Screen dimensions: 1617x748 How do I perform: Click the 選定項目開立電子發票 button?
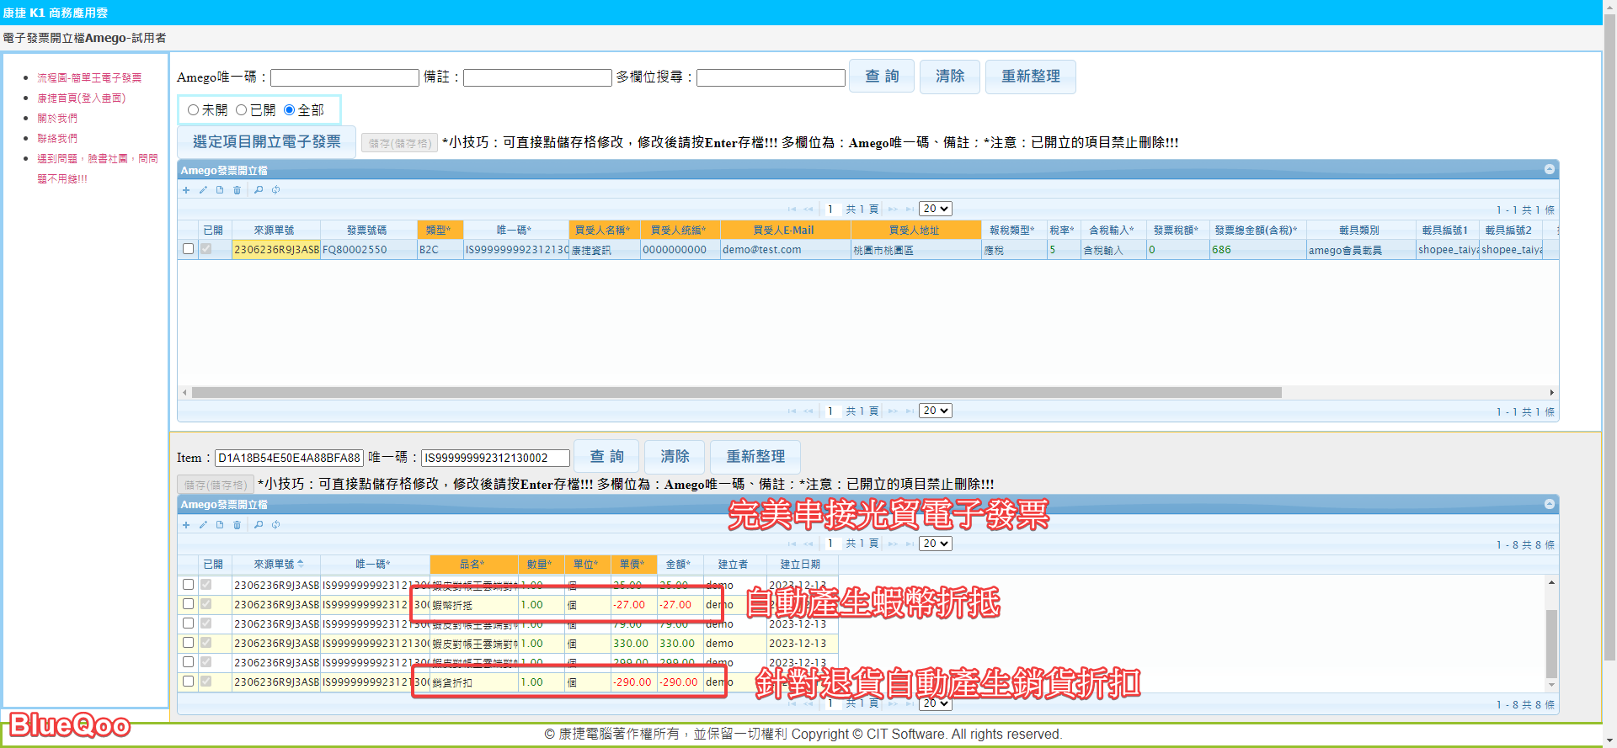[x=266, y=142]
